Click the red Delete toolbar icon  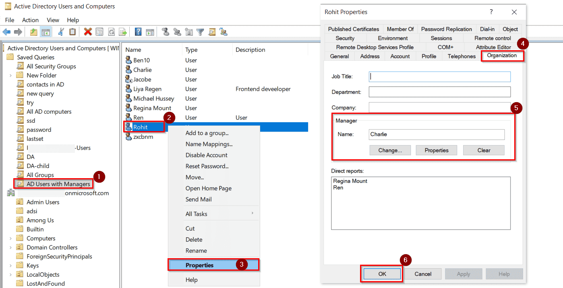coord(87,32)
